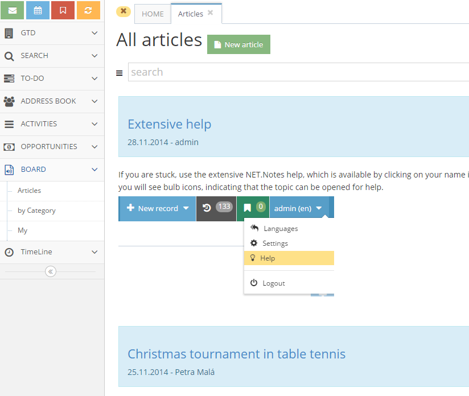
Task: Click the BOARD label in sidebar
Action: (34, 170)
